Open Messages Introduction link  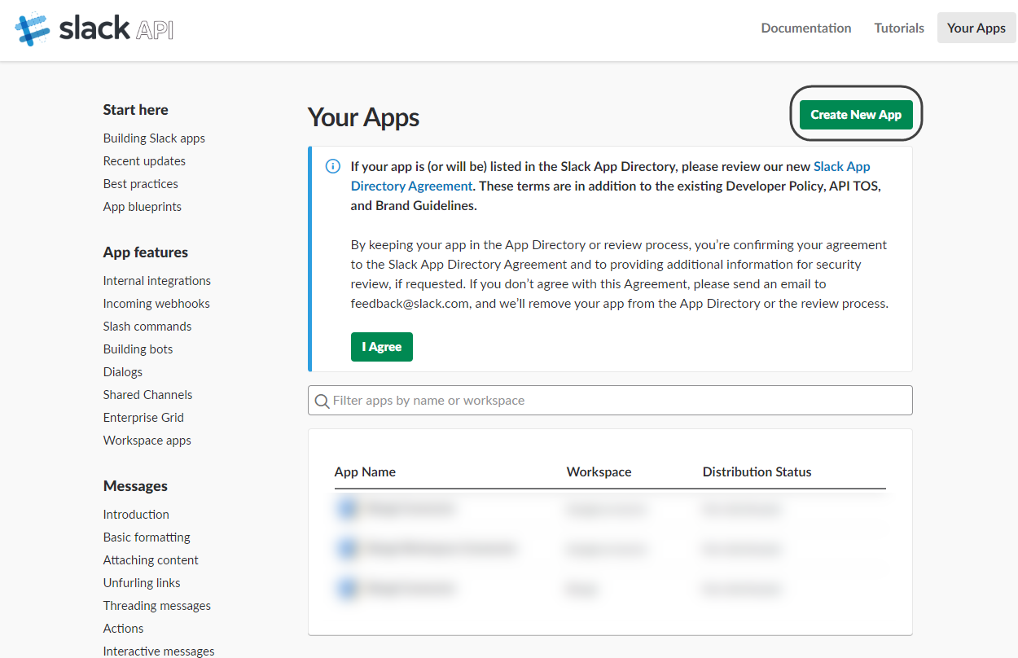pyautogui.click(x=136, y=515)
